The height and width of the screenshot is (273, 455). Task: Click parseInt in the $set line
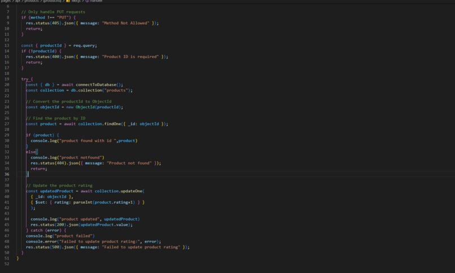click(x=82, y=202)
